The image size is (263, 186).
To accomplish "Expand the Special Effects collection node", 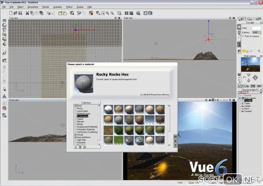I will (x=76, y=137).
